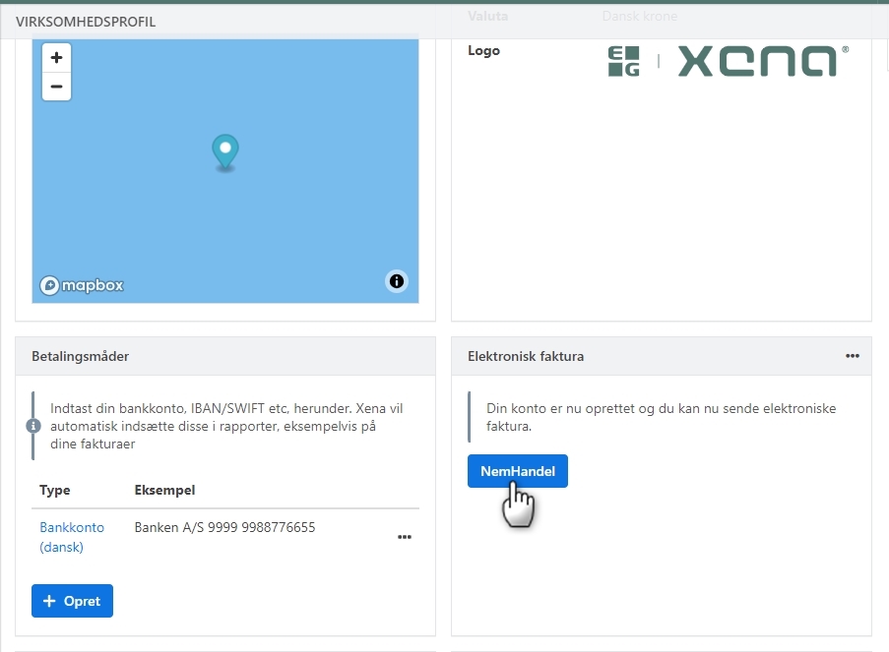Click the Eksempel column header
Viewport: 889px width, 652px height.
click(x=163, y=490)
